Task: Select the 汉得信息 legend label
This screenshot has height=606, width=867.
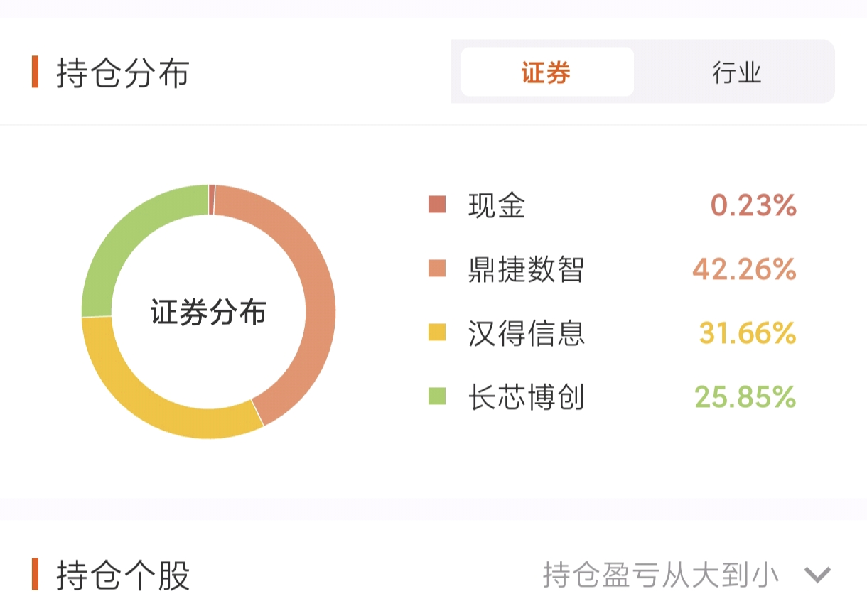Action: point(526,332)
